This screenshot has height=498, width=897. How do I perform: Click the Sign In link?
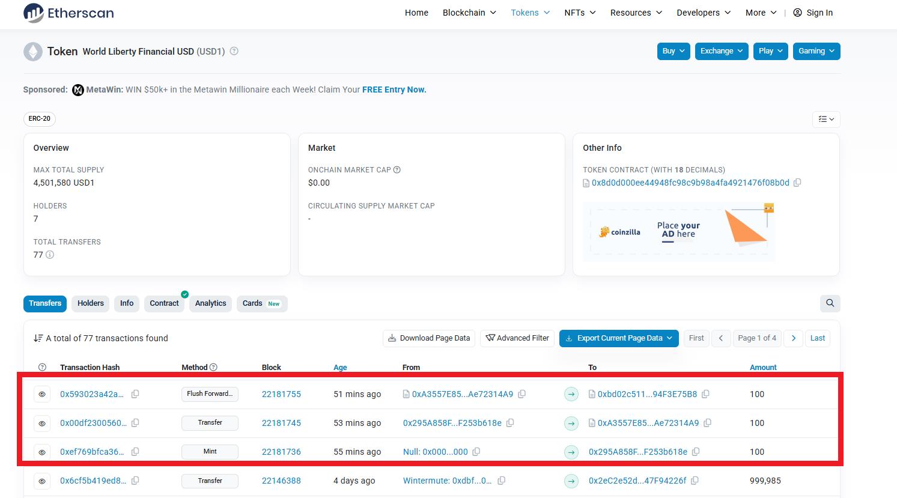pos(813,13)
